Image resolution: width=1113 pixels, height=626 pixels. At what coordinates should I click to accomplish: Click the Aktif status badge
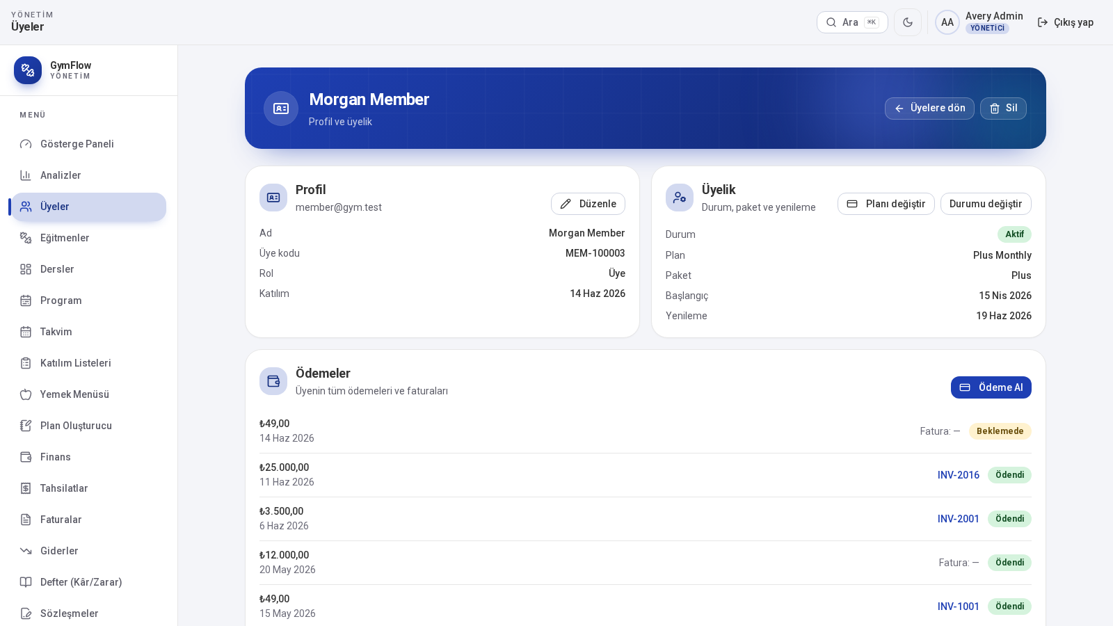coord(1014,234)
